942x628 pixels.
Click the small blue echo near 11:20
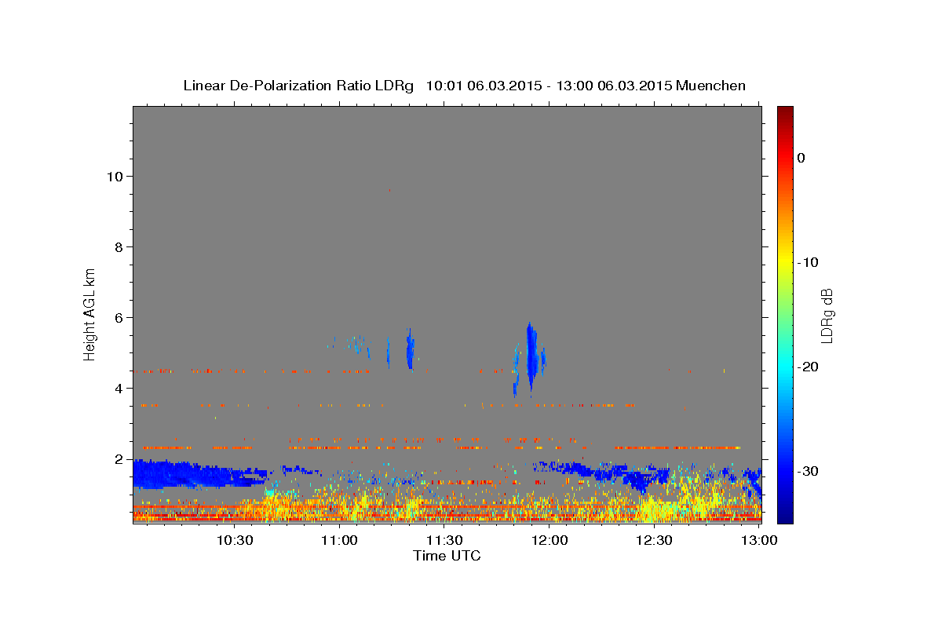[x=410, y=349]
